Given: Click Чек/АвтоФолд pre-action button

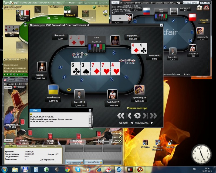Looking at the screenshot, I should coord(75,163).
